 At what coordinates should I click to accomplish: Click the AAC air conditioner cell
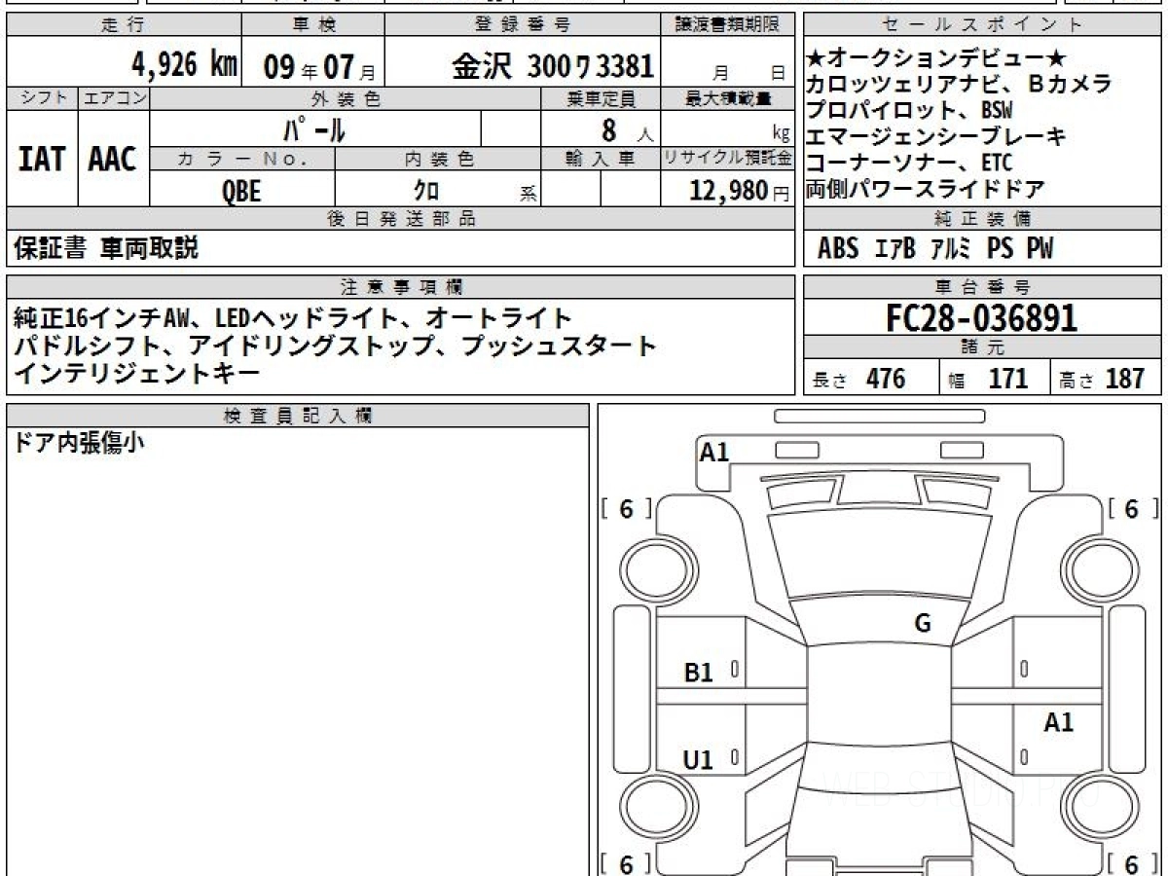coord(113,159)
